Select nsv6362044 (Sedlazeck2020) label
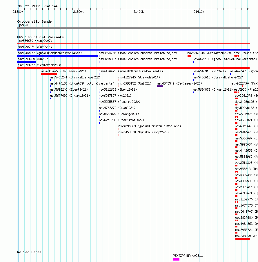 tap(210, 53)
